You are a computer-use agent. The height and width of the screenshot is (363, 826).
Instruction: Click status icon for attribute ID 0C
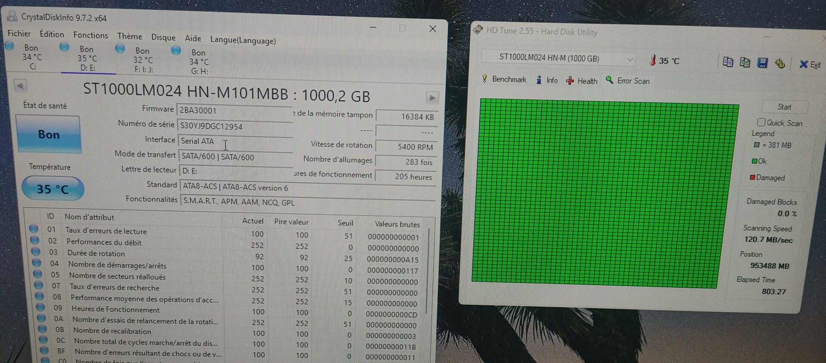[43, 340]
